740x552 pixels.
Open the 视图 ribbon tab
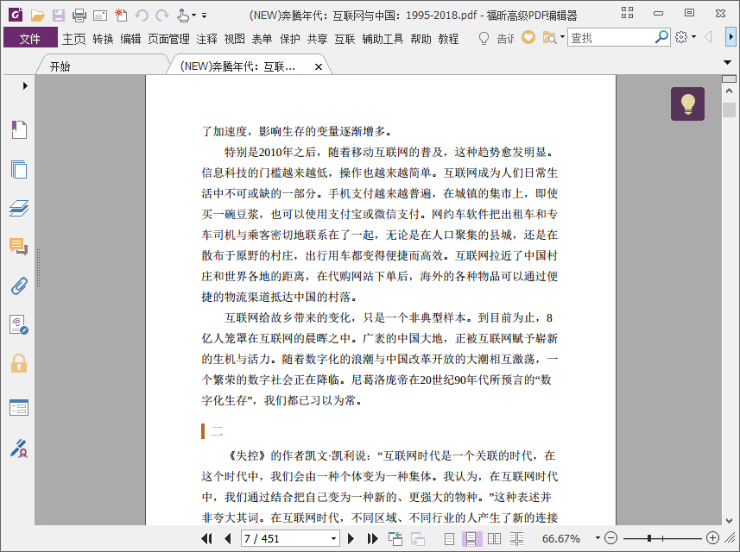click(x=234, y=39)
